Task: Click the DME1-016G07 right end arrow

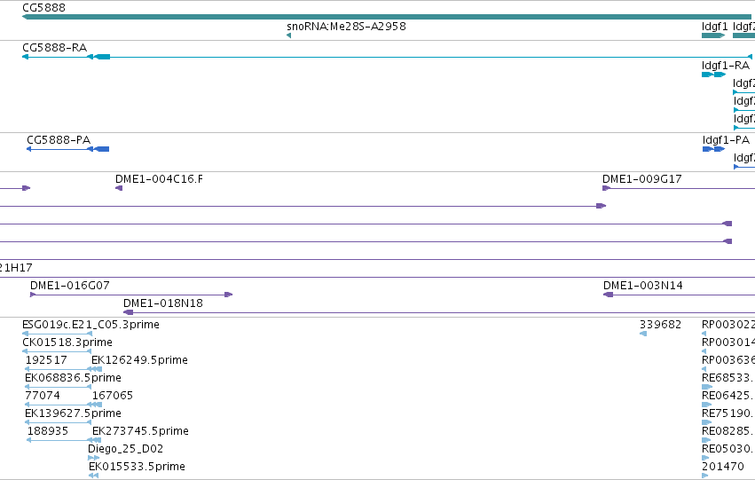Action: 229,295
